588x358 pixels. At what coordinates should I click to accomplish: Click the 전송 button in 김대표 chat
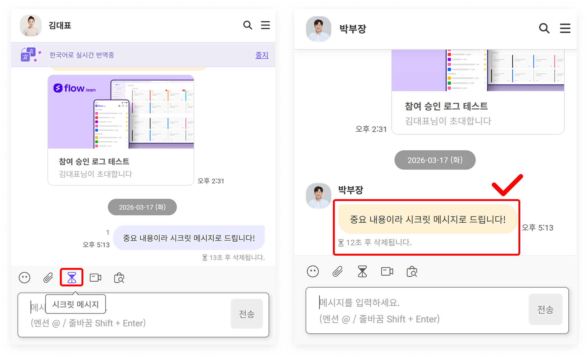[247, 314]
